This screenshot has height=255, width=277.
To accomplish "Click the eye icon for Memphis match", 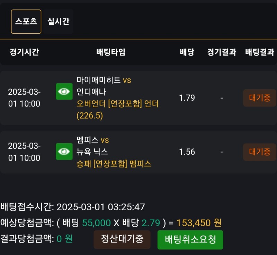I will pos(64,152).
